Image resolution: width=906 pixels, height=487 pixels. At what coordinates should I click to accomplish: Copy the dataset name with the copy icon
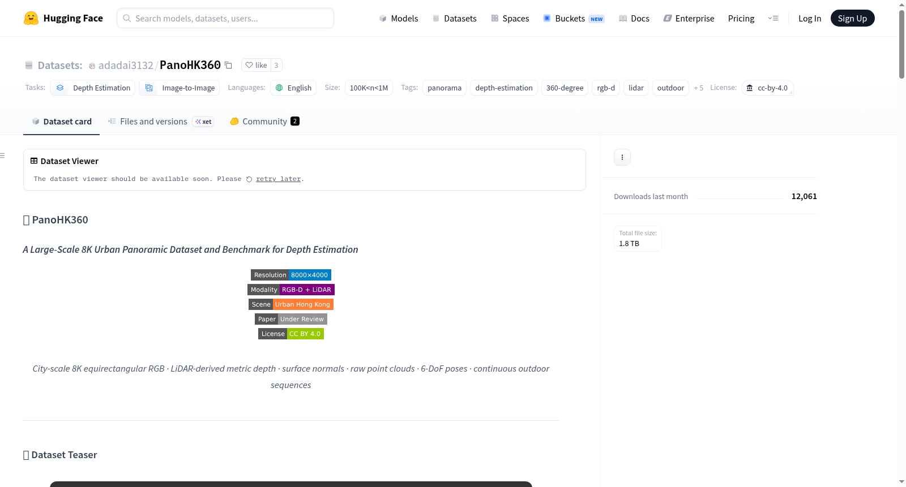228,65
